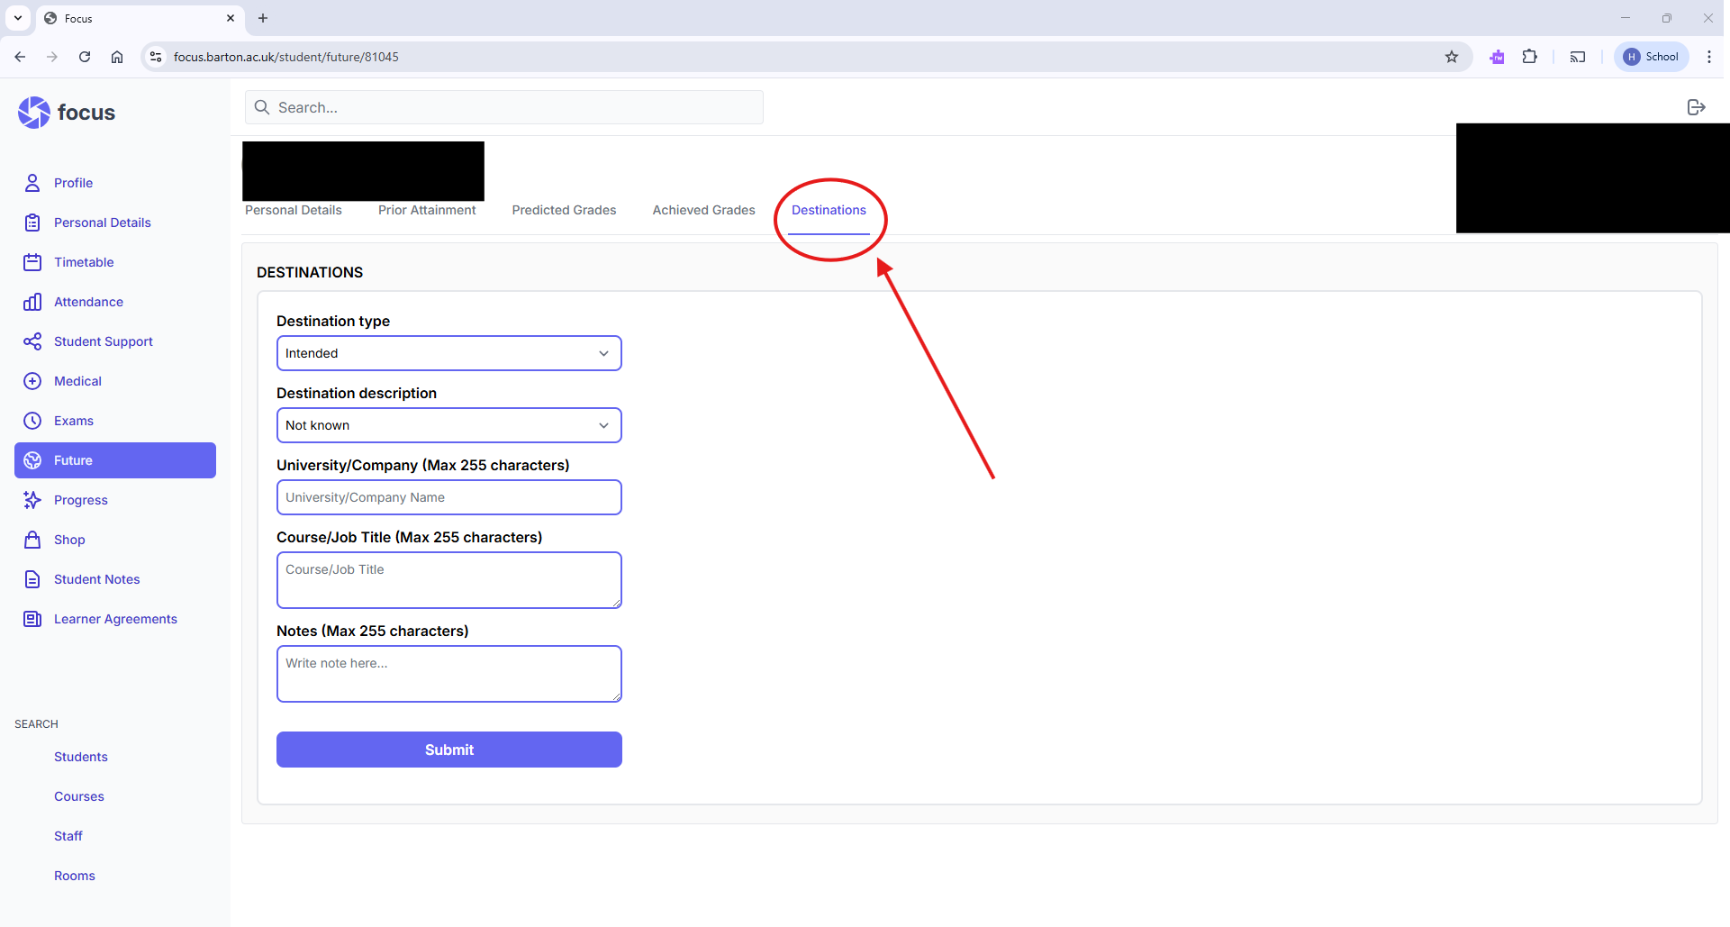Bookmark this page with the star icon
The width and height of the screenshot is (1730, 927).
point(1452,57)
